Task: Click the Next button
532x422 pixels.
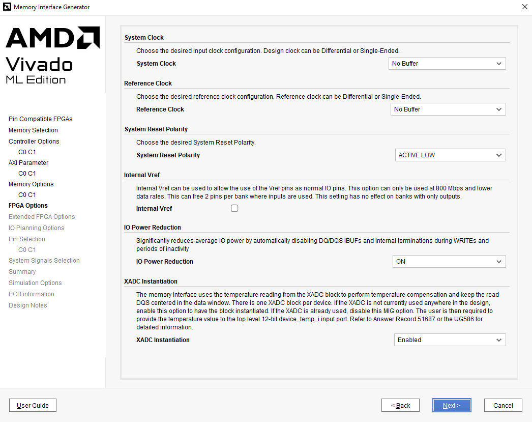Action: tap(452, 405)
